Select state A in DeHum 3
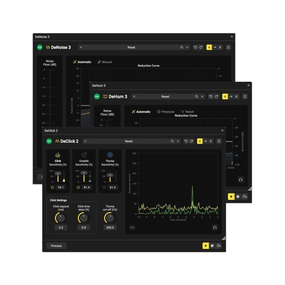This screenshot has width=285, height=285. click(225, 96)
